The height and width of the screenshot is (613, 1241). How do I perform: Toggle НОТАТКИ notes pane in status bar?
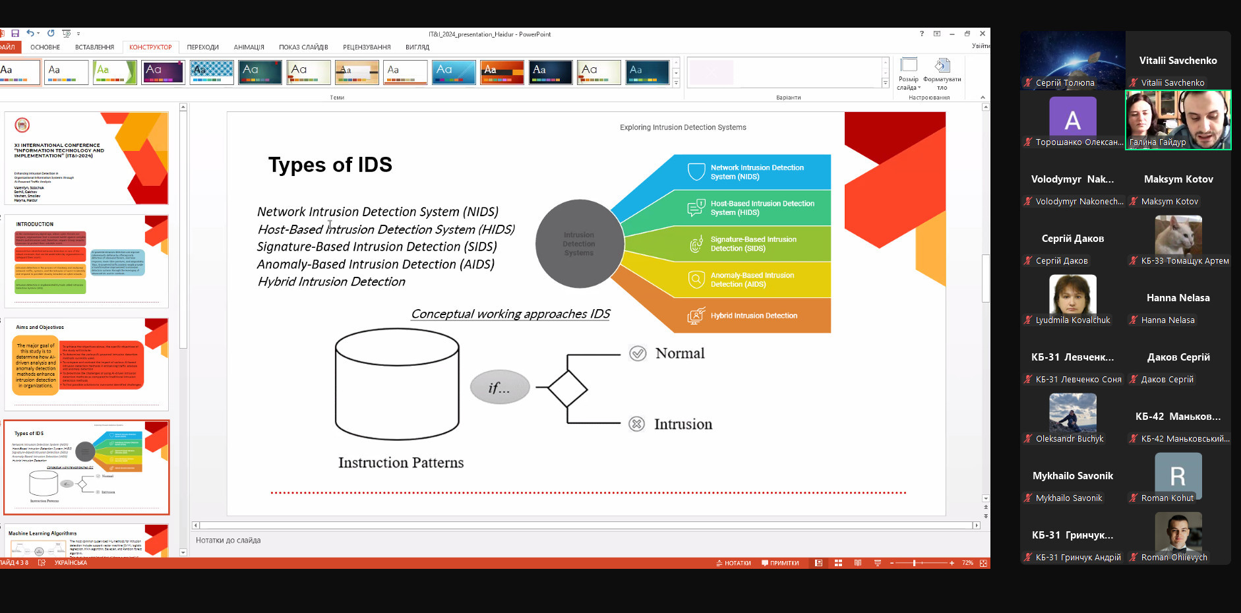(733, 563)
